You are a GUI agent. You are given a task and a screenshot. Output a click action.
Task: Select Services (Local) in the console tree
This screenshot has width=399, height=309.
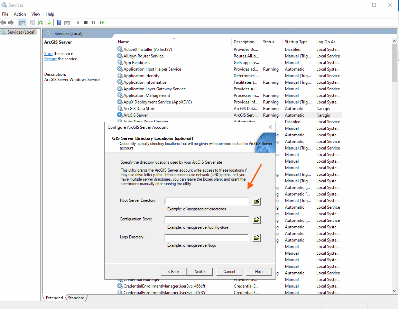pyautogui.click(x=21, y=32)
